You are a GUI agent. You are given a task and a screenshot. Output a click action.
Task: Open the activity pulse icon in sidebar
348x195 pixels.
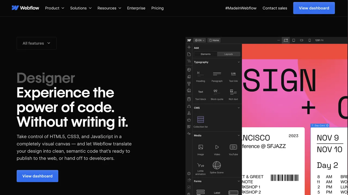click(x=189, y=134)
